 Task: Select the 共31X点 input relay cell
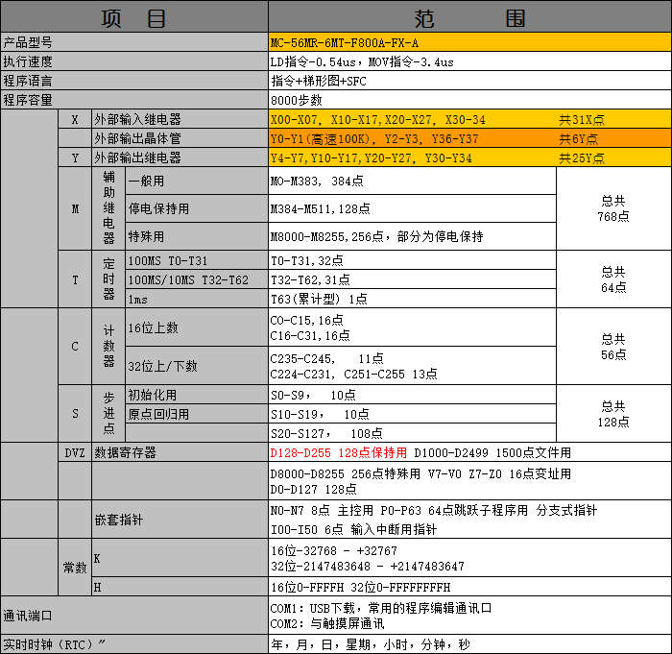[x=582, y=120]
